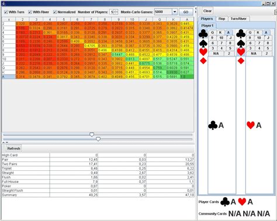This screenshot has width=277, height=221.
Task: Uncheck the With Turn checkbox
Action: 6,12
